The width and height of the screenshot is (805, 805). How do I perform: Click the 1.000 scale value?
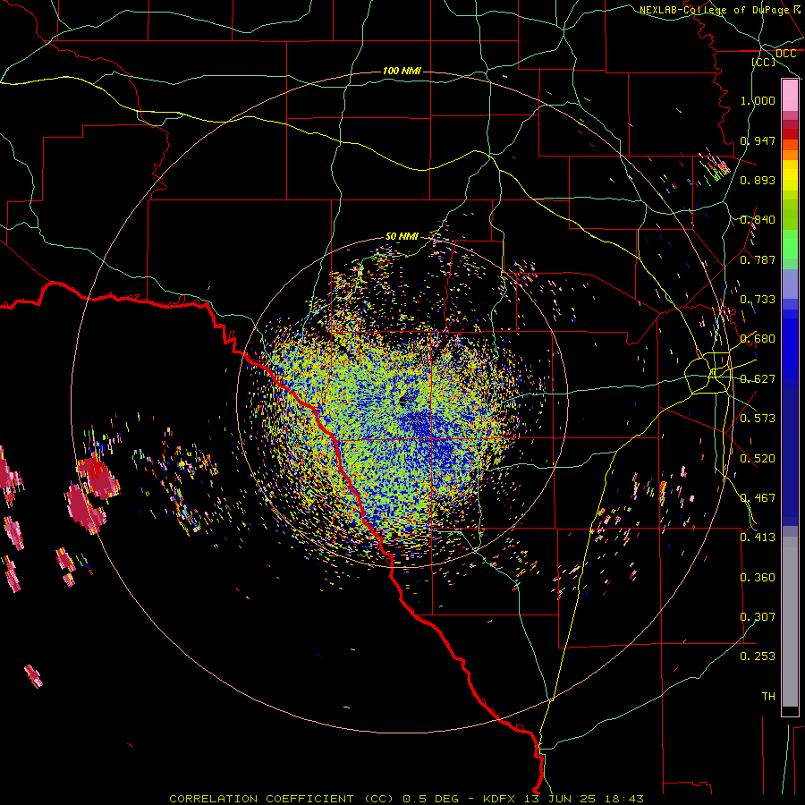click(758, 100)
